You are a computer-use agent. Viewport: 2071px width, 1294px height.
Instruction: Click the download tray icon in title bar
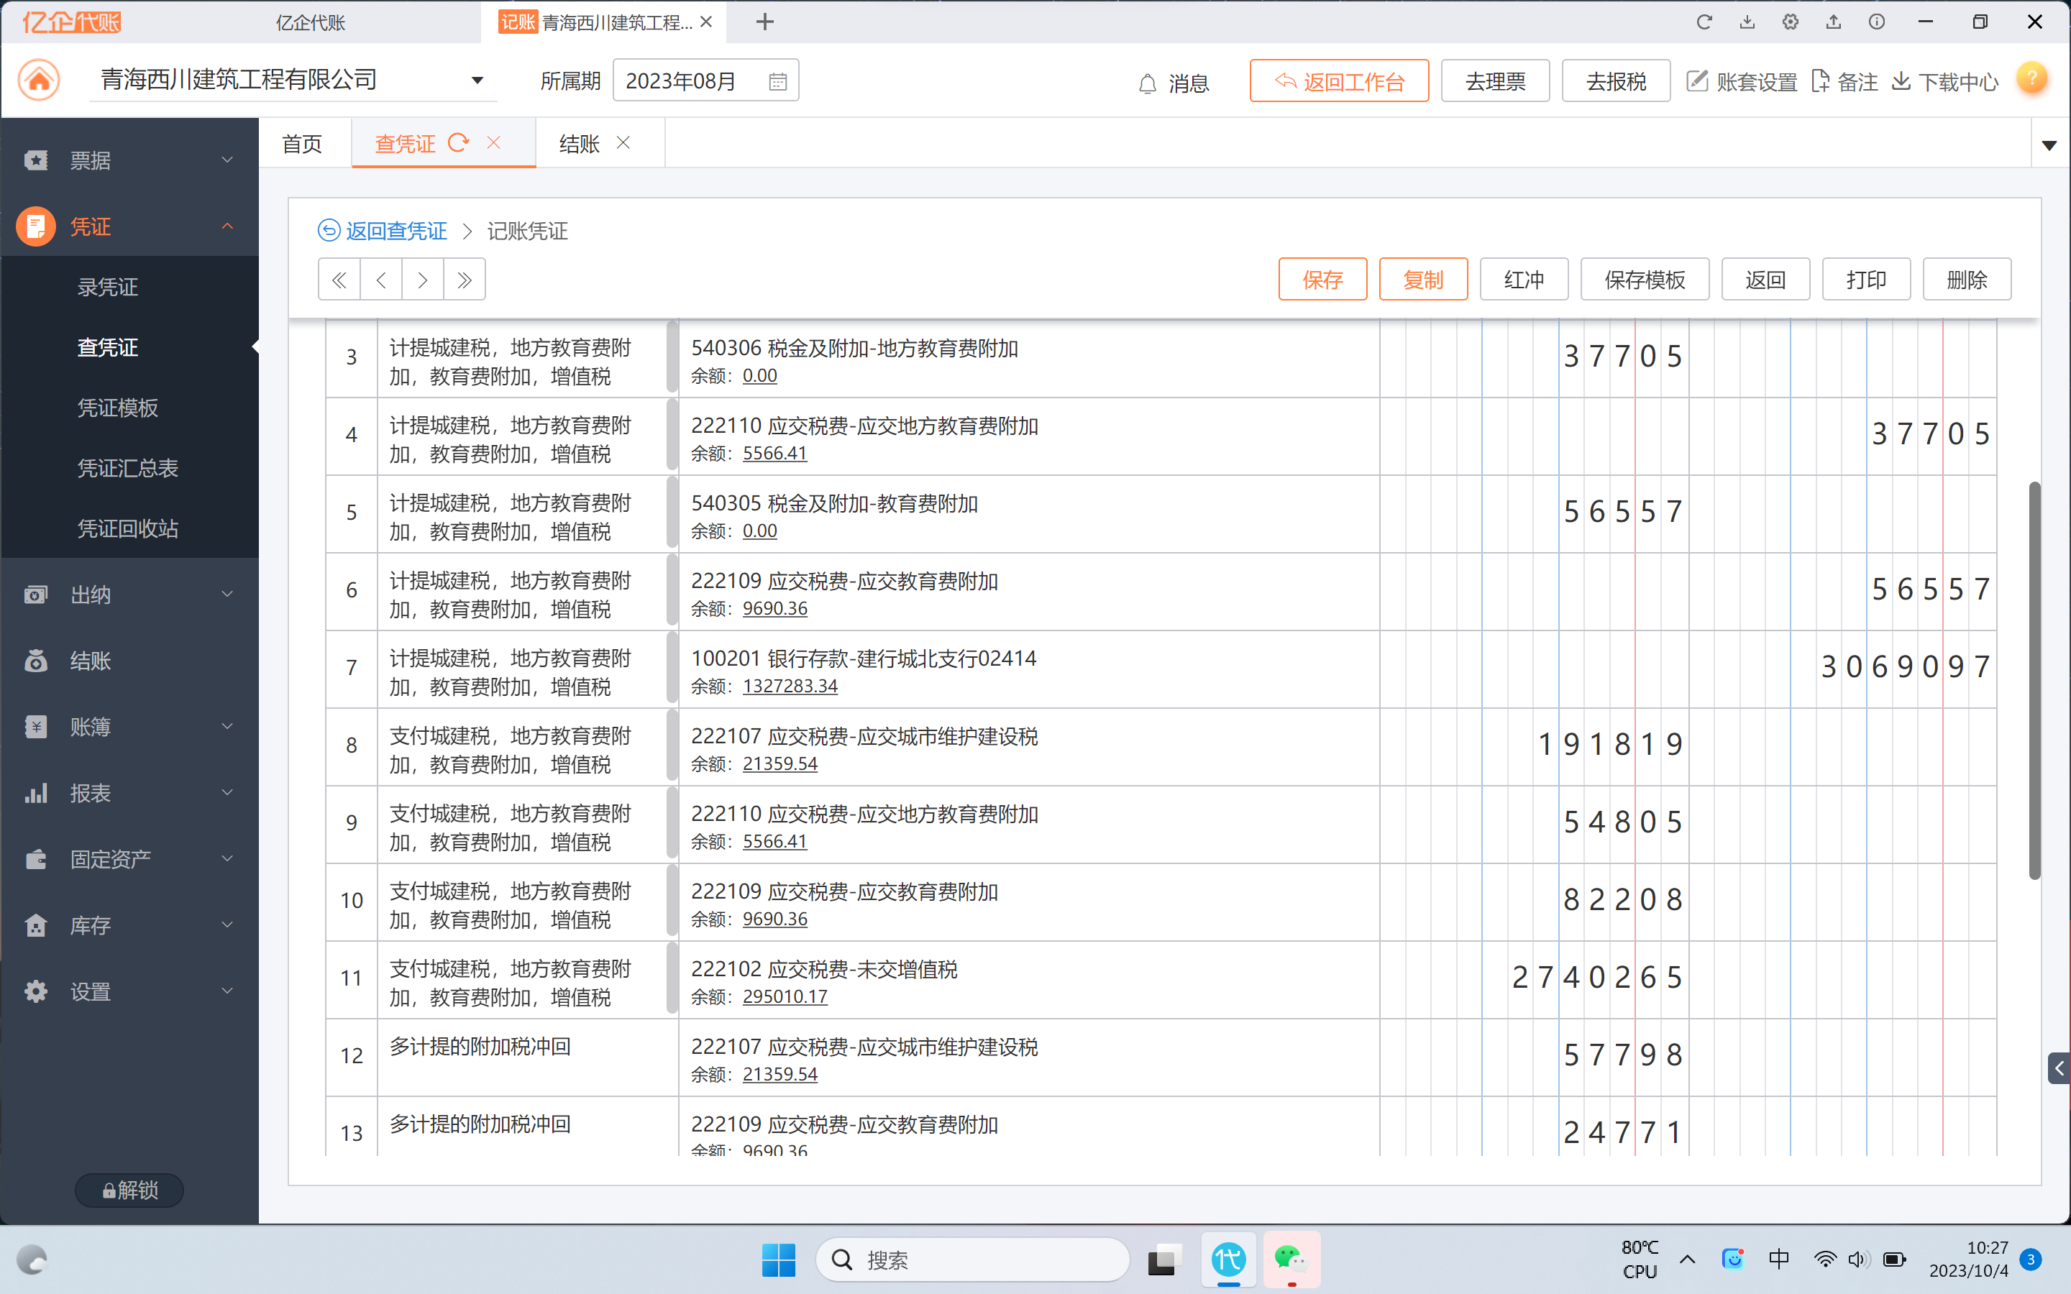point(1747,22)
